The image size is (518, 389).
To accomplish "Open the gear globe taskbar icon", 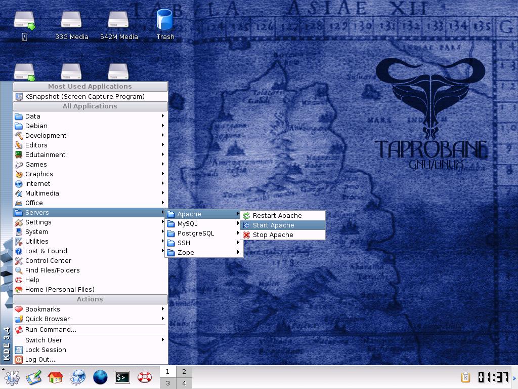I will [77, 377].
